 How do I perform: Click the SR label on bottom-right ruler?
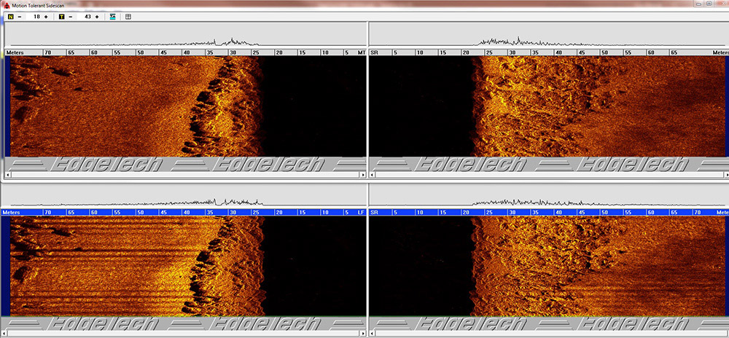pyautogui.click(x=374, y=212)
